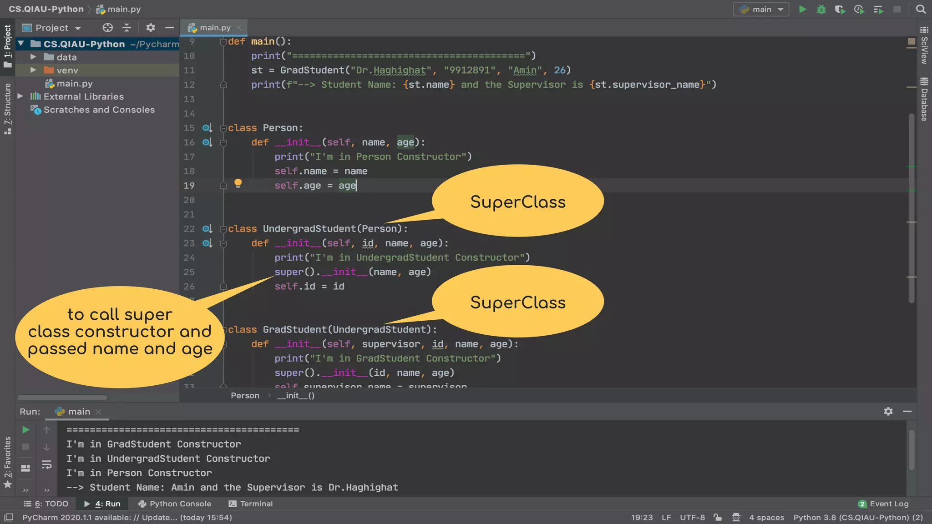This screenshot has width=932, height=524.
Task: Open the search everywhere magnifier
Action: pos(921,9)
